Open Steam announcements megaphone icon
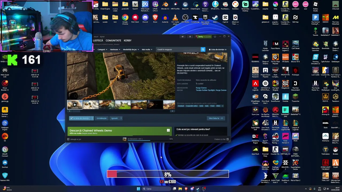The height and width of the screenshot is (192, 342). coord(182,37)
